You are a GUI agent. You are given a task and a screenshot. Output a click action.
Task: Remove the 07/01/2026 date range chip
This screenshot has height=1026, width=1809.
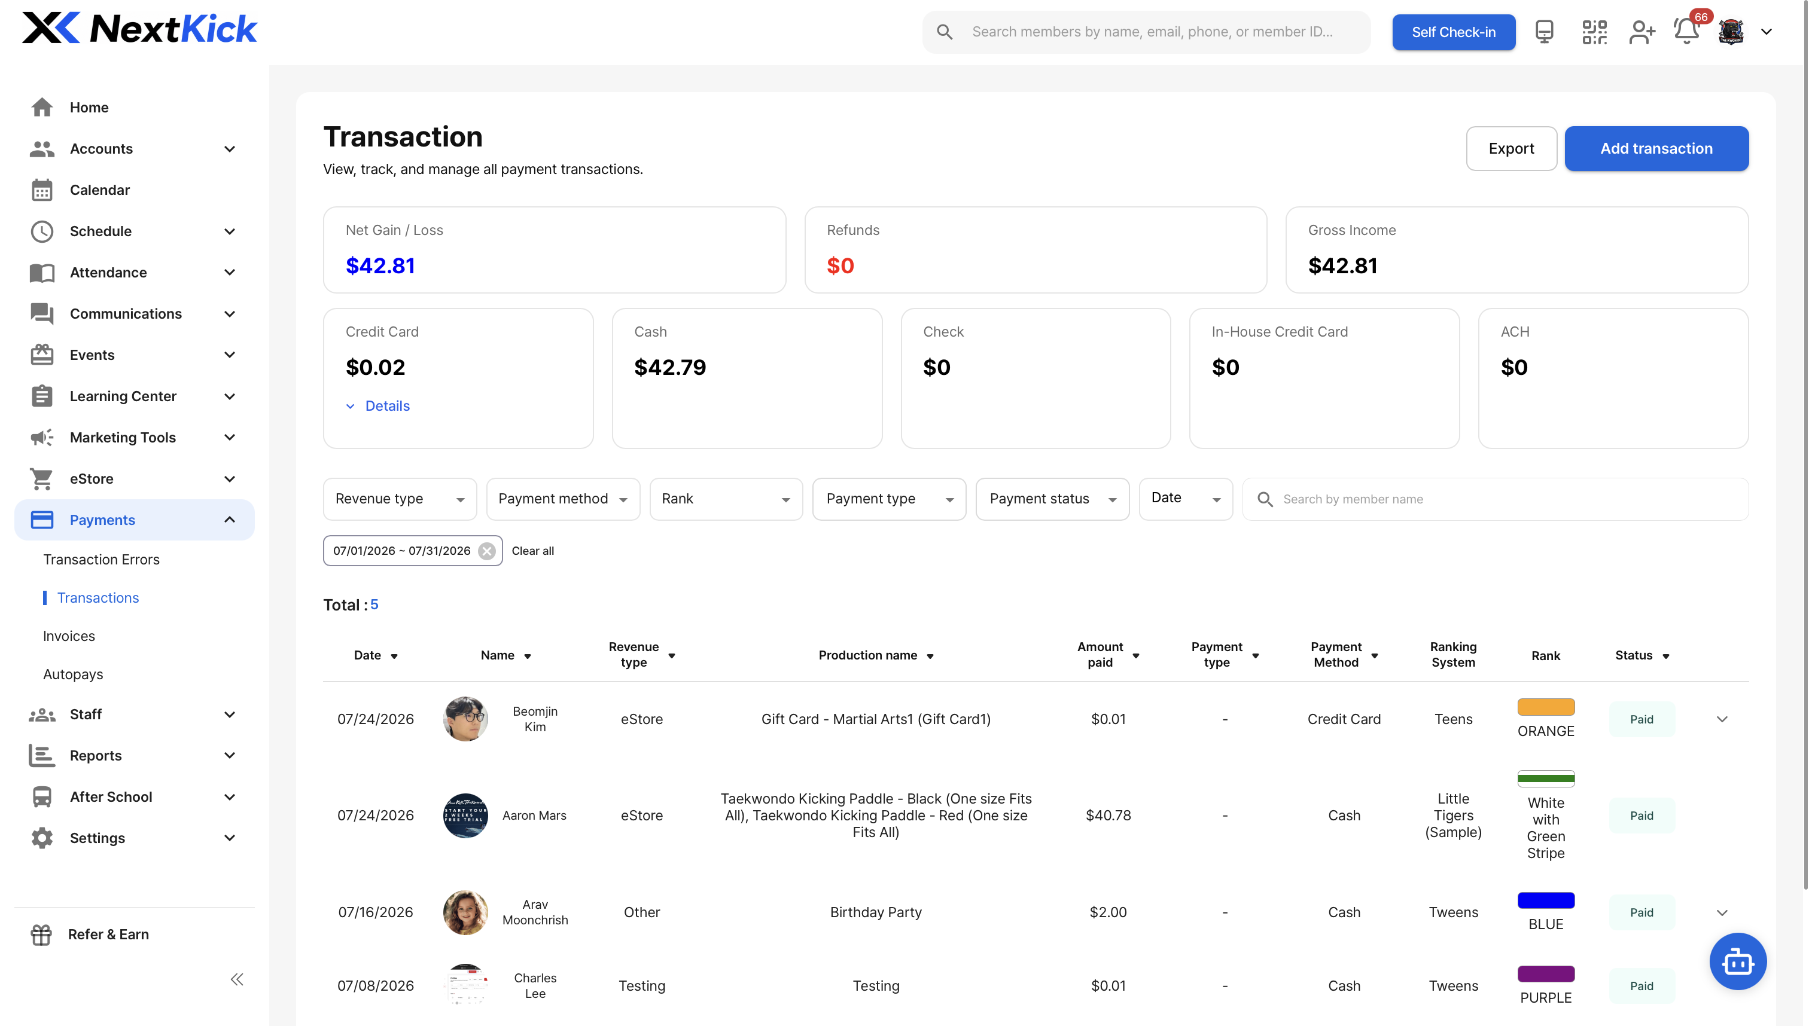click(x=486, y=551)
